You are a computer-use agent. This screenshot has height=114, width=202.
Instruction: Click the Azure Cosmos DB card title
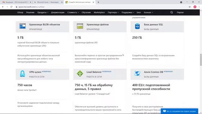154,72
